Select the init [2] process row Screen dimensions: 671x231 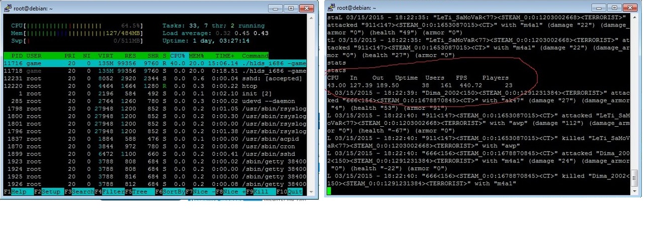(x=155, y=94)
